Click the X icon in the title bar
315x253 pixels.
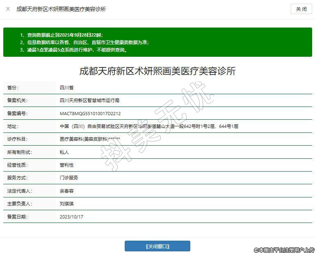coord(8,9)
